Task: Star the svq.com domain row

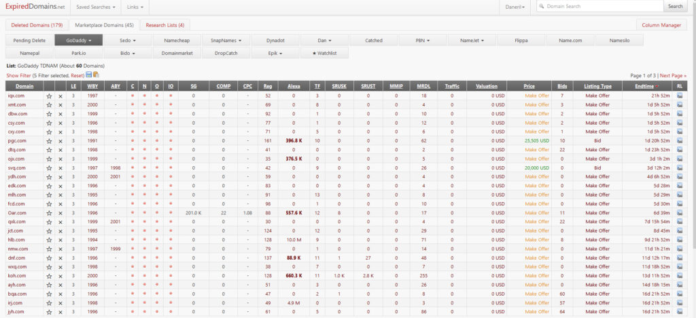Action: 49,168
